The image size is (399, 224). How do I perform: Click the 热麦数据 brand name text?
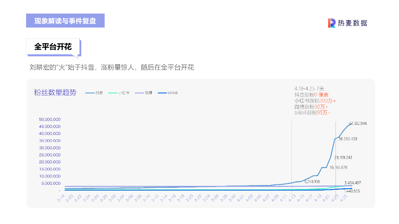point(352,23)
